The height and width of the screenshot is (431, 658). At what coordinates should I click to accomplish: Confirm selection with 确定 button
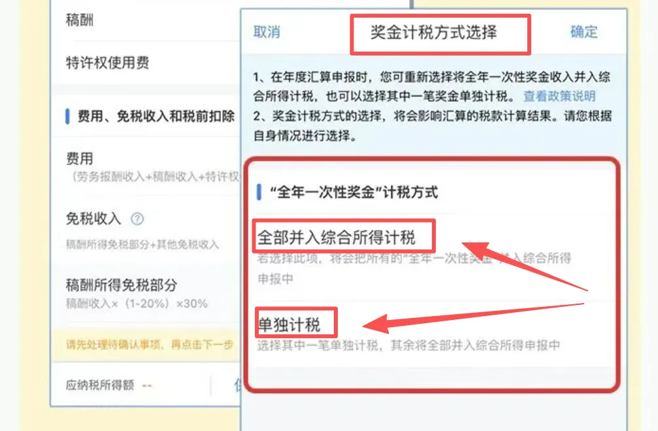[584, 32]
